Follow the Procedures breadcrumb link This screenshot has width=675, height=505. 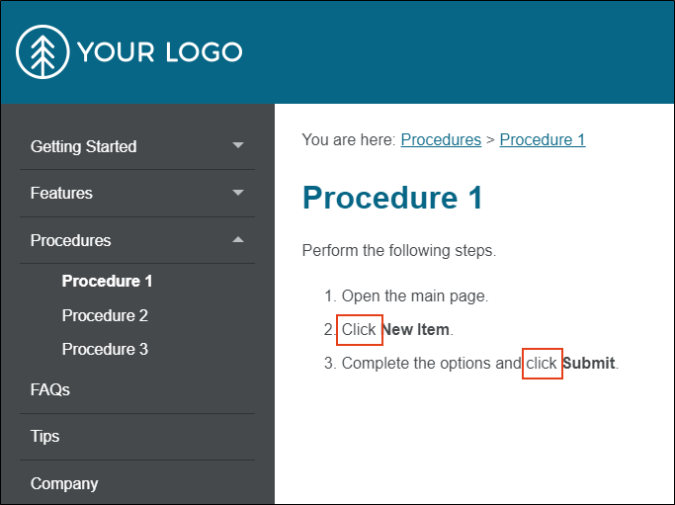tap(441, 140)
